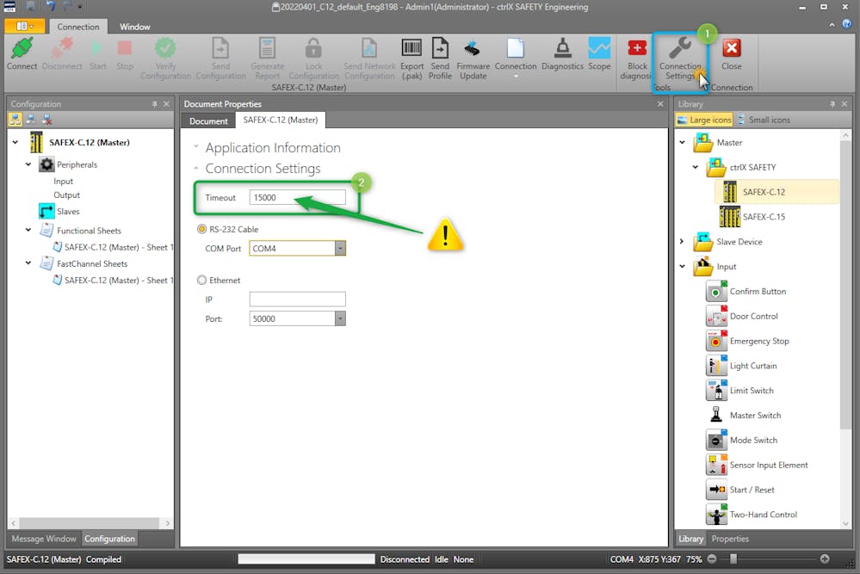This screenshot has height=574, width=860.
Task: Click Send Network Configuration icon
Action: [369, 49]
